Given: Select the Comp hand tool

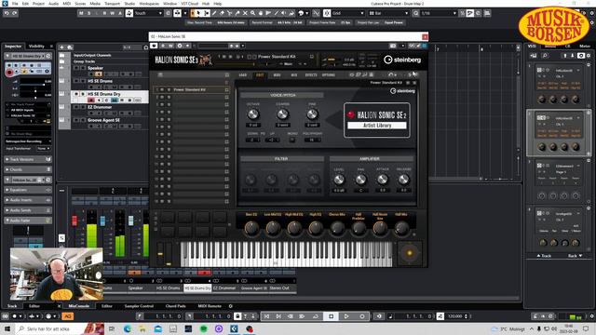Looking at the screenshot, I should 261,13.
